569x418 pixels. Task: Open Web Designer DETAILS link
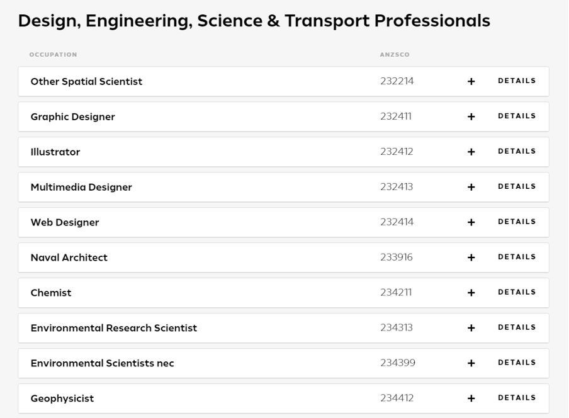(517, 222)
